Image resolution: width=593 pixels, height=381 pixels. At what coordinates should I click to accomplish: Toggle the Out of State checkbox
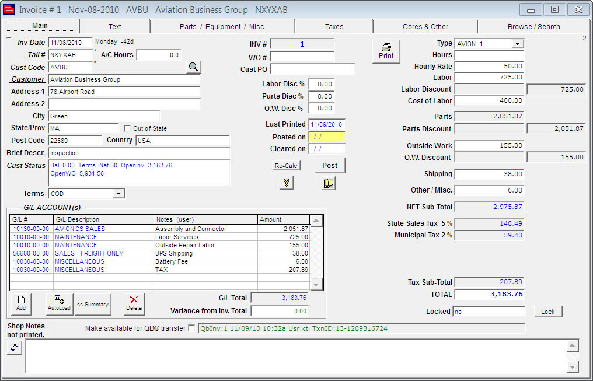[x=127, y=128]
